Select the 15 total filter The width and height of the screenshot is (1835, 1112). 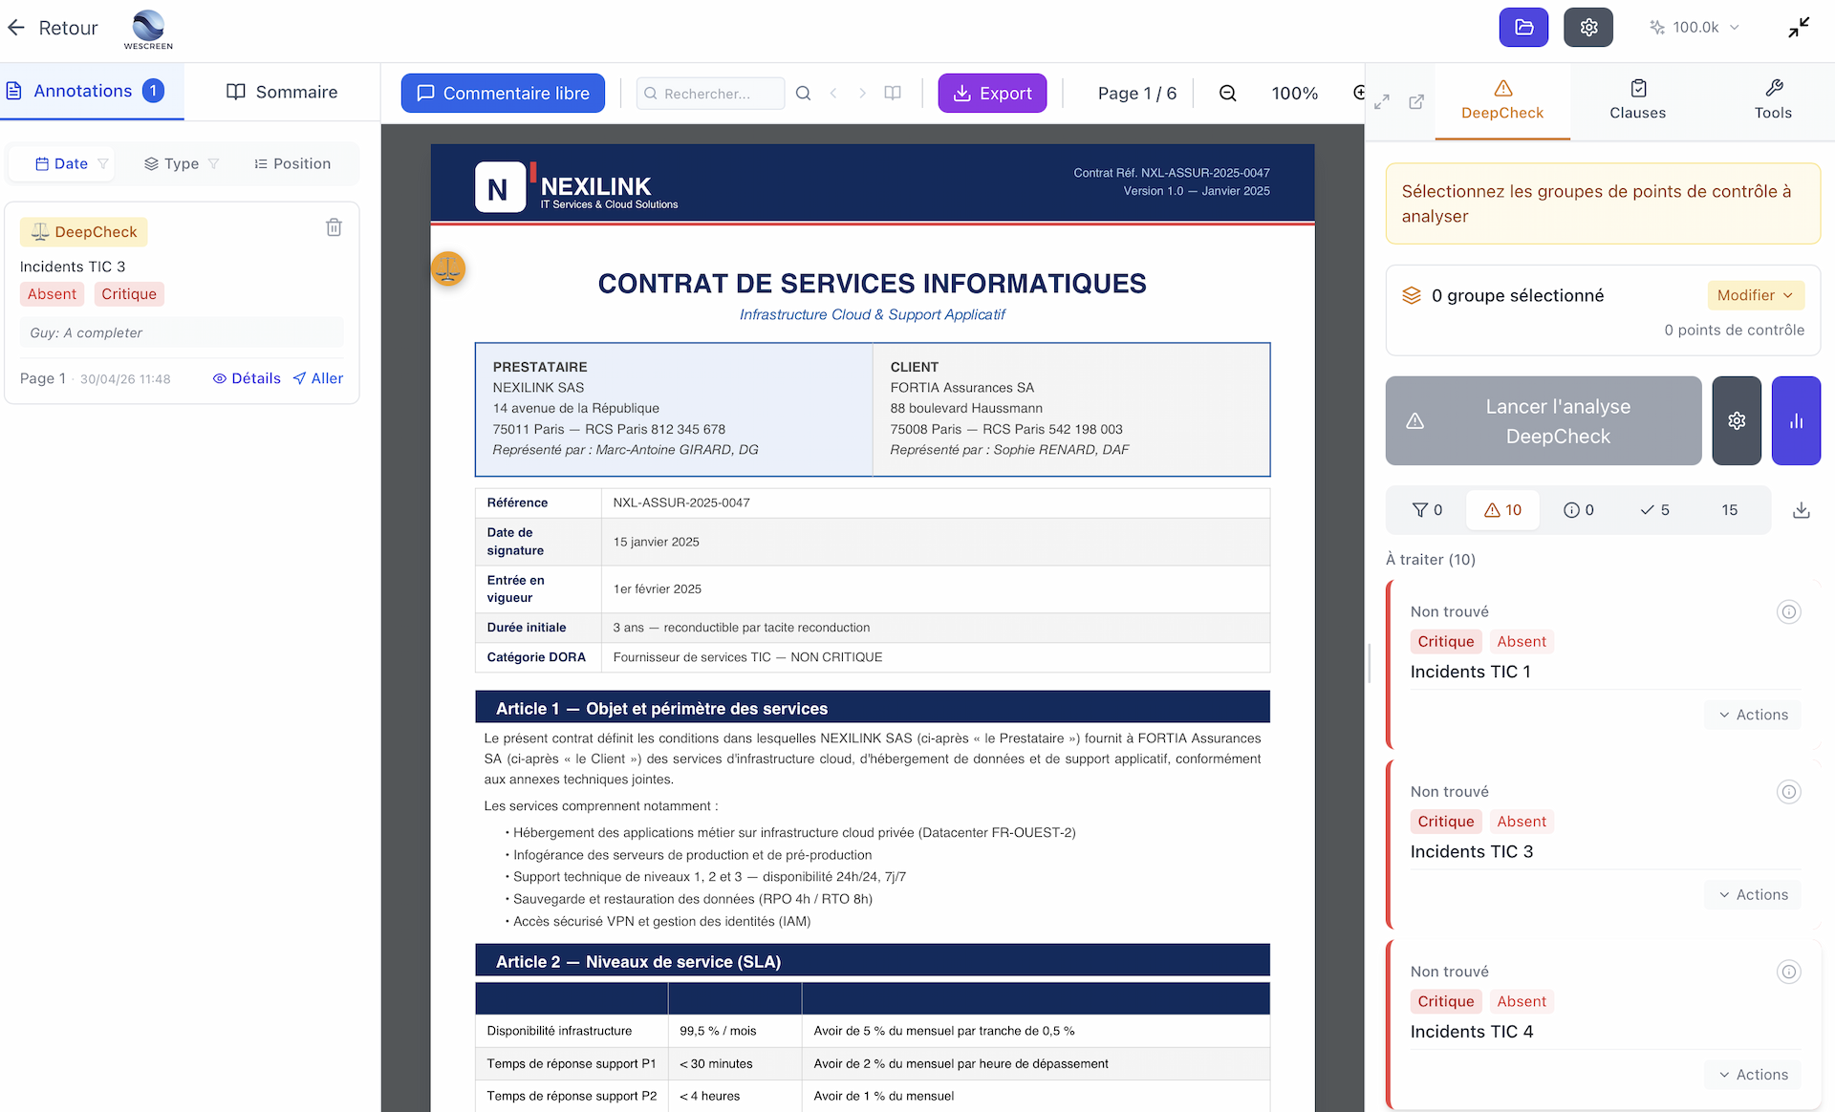1730,510
